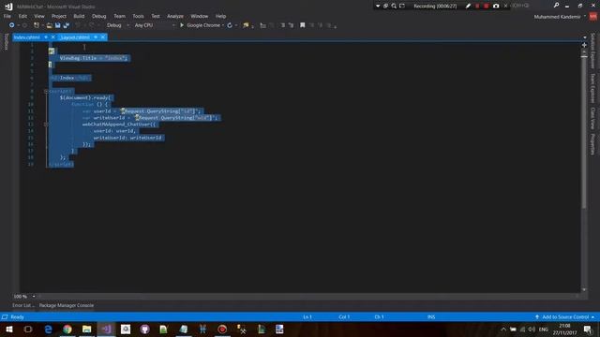This screenshot has width=600, height=337.
Task: Click the Visual Studio taskbar icon
Action: point(106,329)
